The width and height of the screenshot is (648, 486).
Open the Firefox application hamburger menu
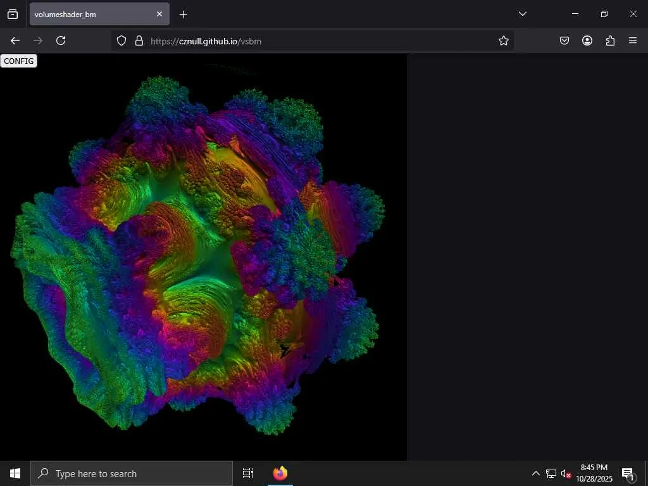point(633,40)
